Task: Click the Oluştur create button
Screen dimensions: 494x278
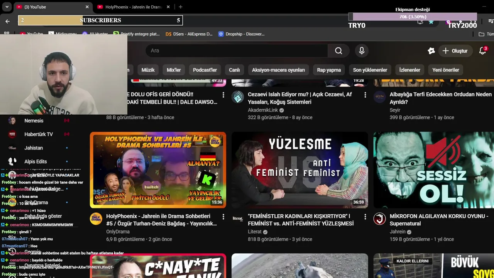Action: click(455, 51)
